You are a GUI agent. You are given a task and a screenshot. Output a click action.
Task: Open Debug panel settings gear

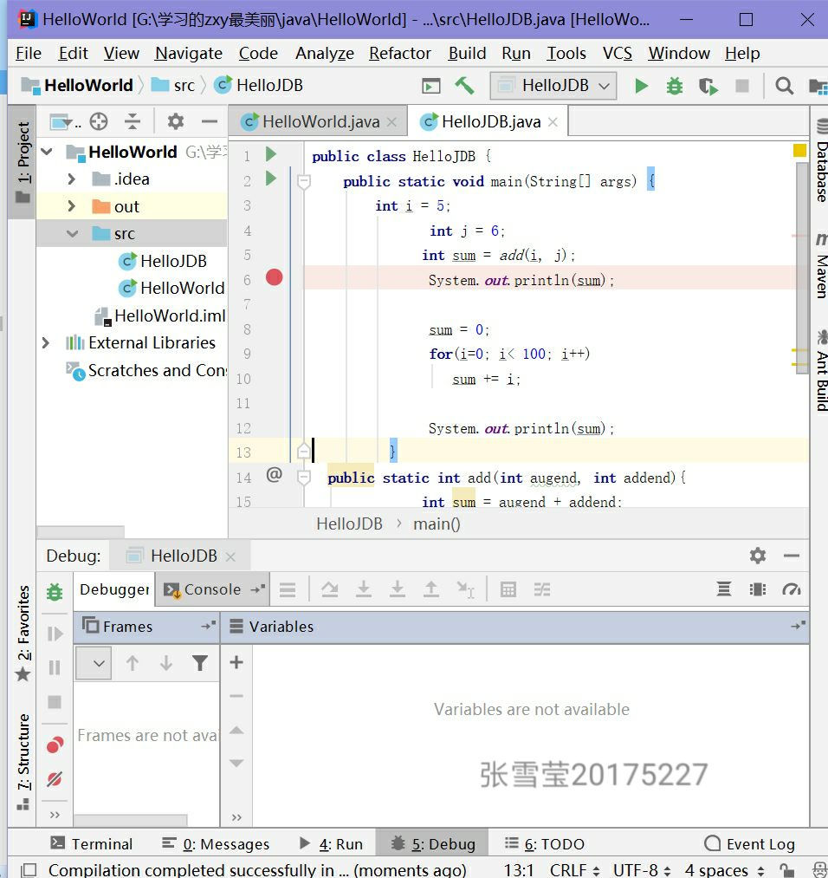[758, 556]
